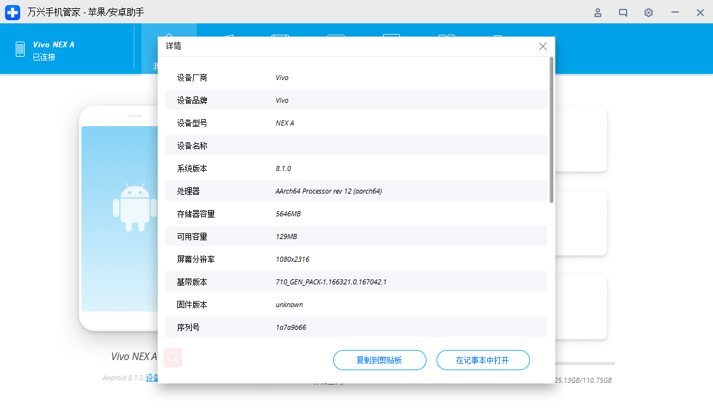Click the connected phone device icon

20,49
